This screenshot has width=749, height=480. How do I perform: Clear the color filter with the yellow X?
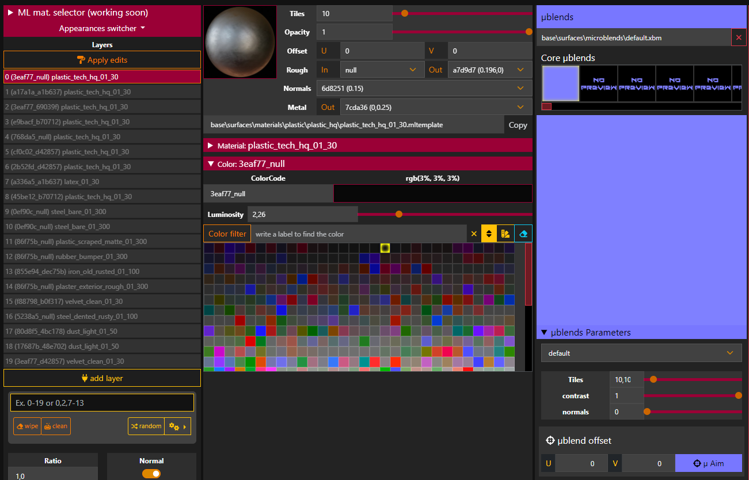coord(474,234)
